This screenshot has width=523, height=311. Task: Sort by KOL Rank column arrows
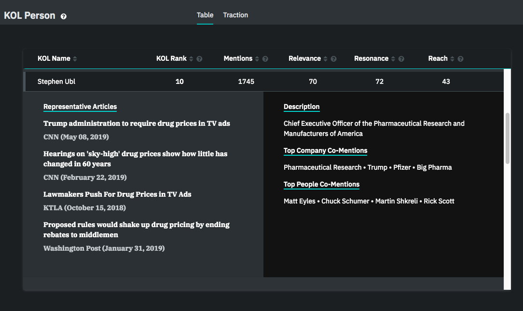pos(191,59)
